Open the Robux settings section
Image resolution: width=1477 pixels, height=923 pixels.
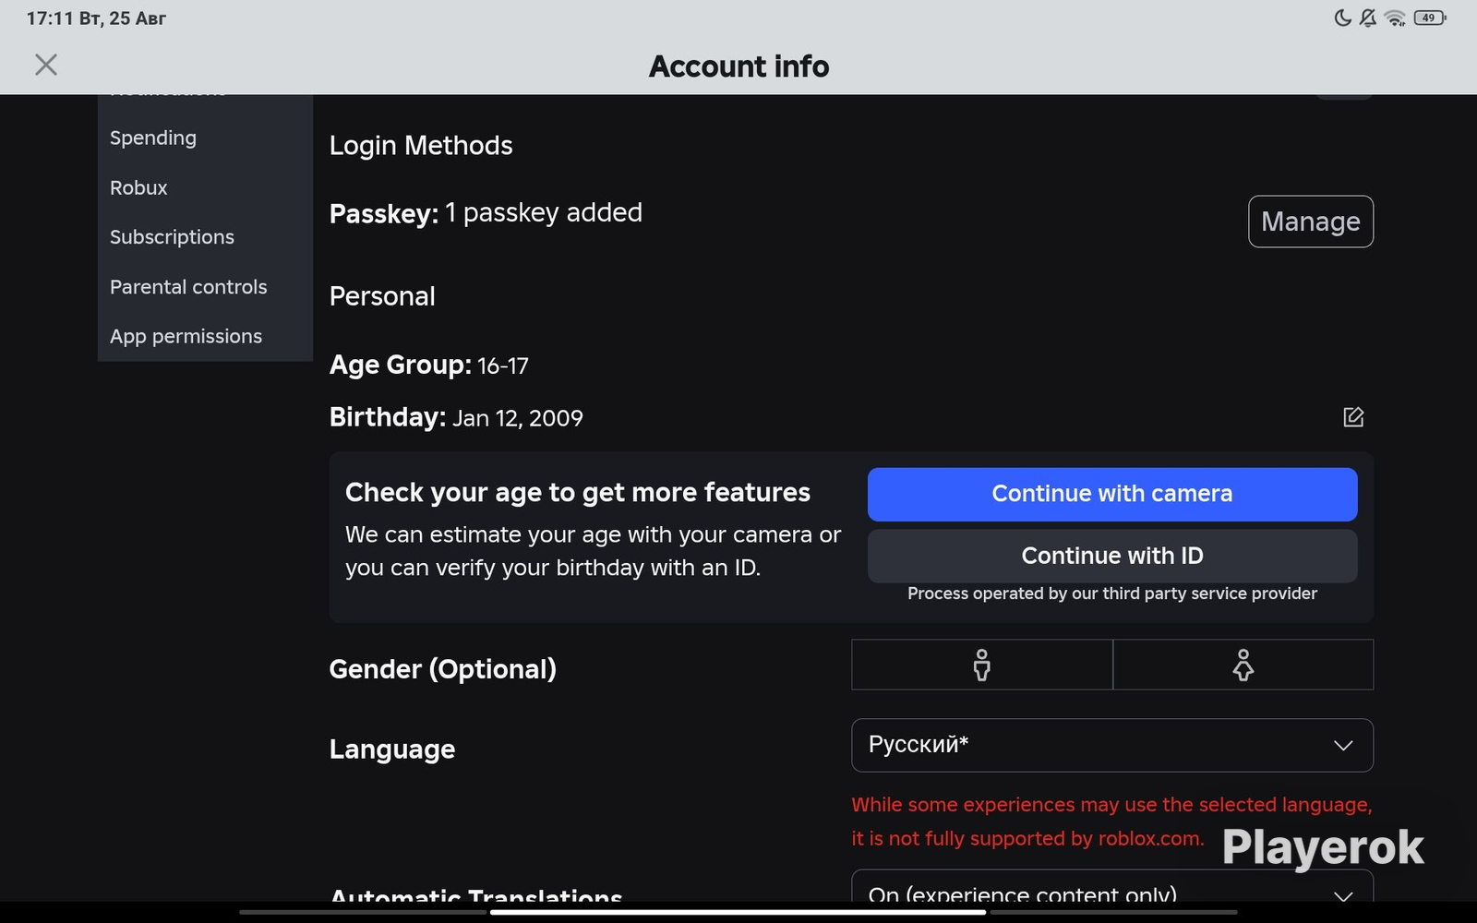tap(138, 187)
